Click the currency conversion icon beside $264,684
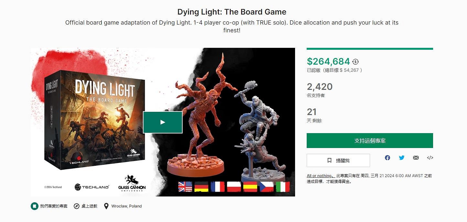 (356, 62)
